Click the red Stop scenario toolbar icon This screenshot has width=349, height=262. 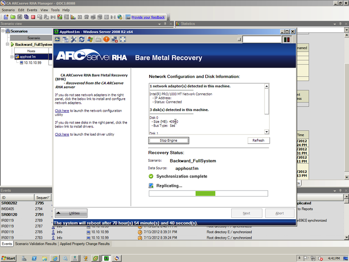tap(33, 17)
